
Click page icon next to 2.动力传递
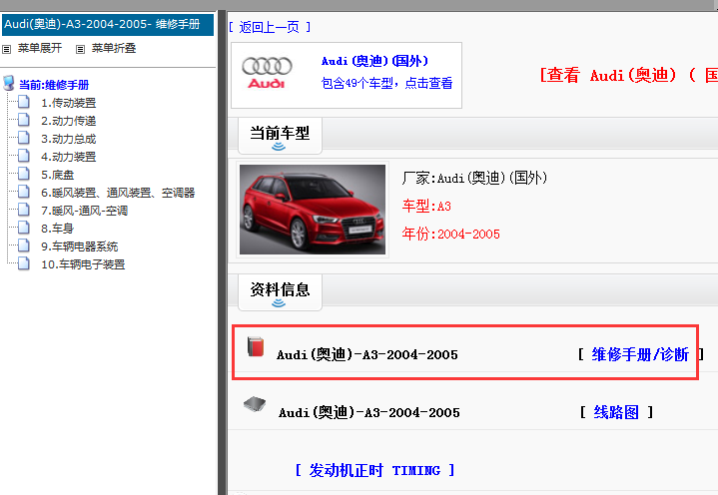[x=24, y=120]
